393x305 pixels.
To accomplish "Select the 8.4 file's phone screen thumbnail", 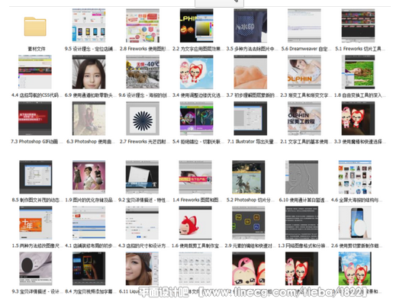I will click(89, 268).
